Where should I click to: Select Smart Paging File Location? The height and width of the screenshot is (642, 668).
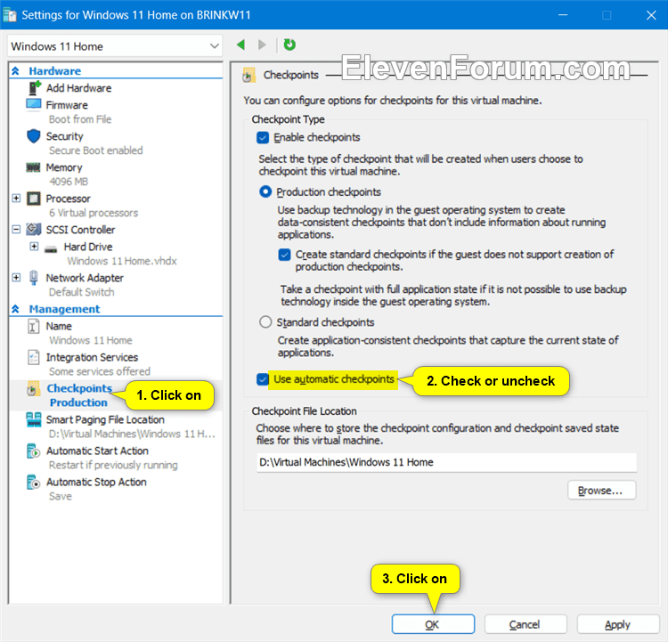(105, 419)
